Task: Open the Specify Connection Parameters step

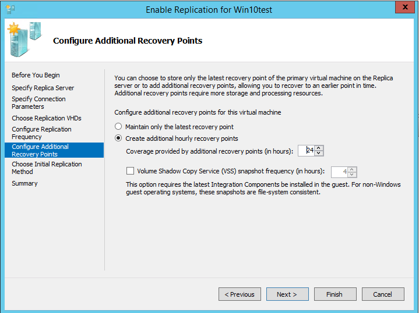Action: coord(38,103)
